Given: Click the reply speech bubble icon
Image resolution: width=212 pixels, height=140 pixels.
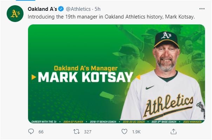Looking at the screenshot, I should [x=31, y=132].
